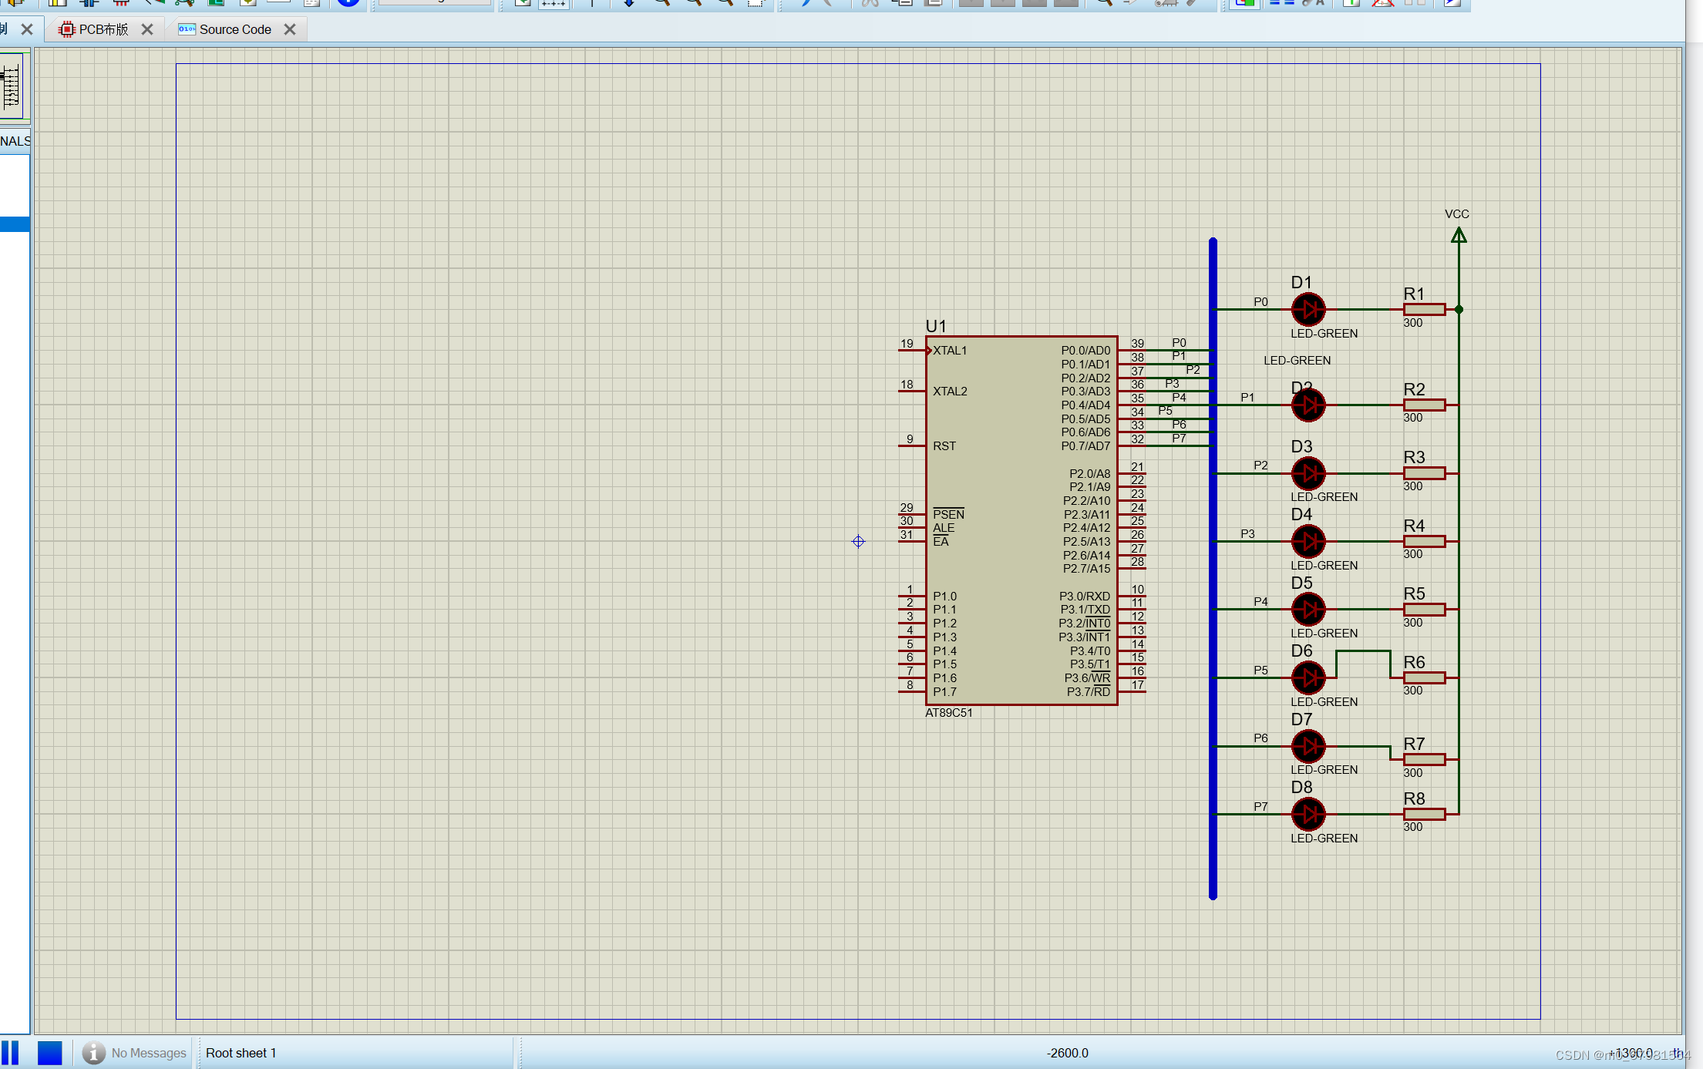Close the PCB布版 tab
The image size is (1703, 1069).
pos(147,29)
